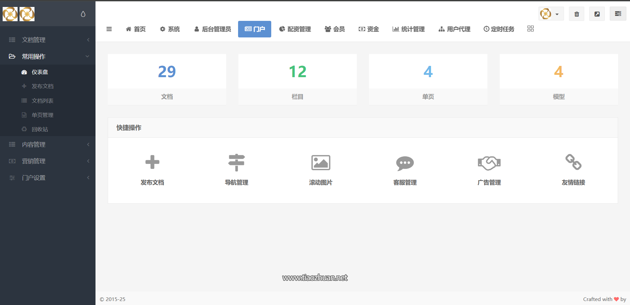Image resolution: width=630 pixels, height=305 pixels.
Task: Click the 29 文档 statistics card
Action: tap(167, 79)
